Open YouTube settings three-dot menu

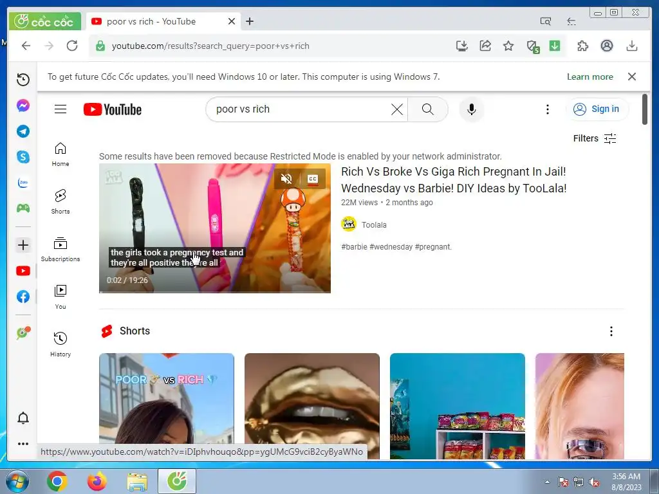coord(547,109)
